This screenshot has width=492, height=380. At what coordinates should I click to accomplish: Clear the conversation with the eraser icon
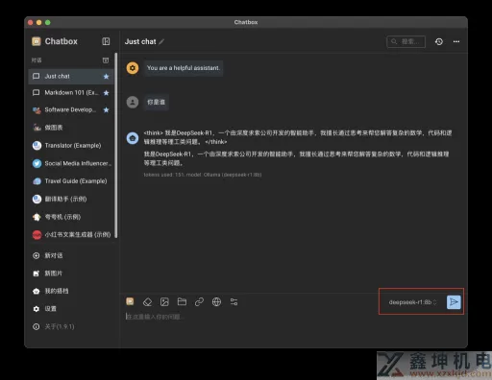(x=147, y=301)
